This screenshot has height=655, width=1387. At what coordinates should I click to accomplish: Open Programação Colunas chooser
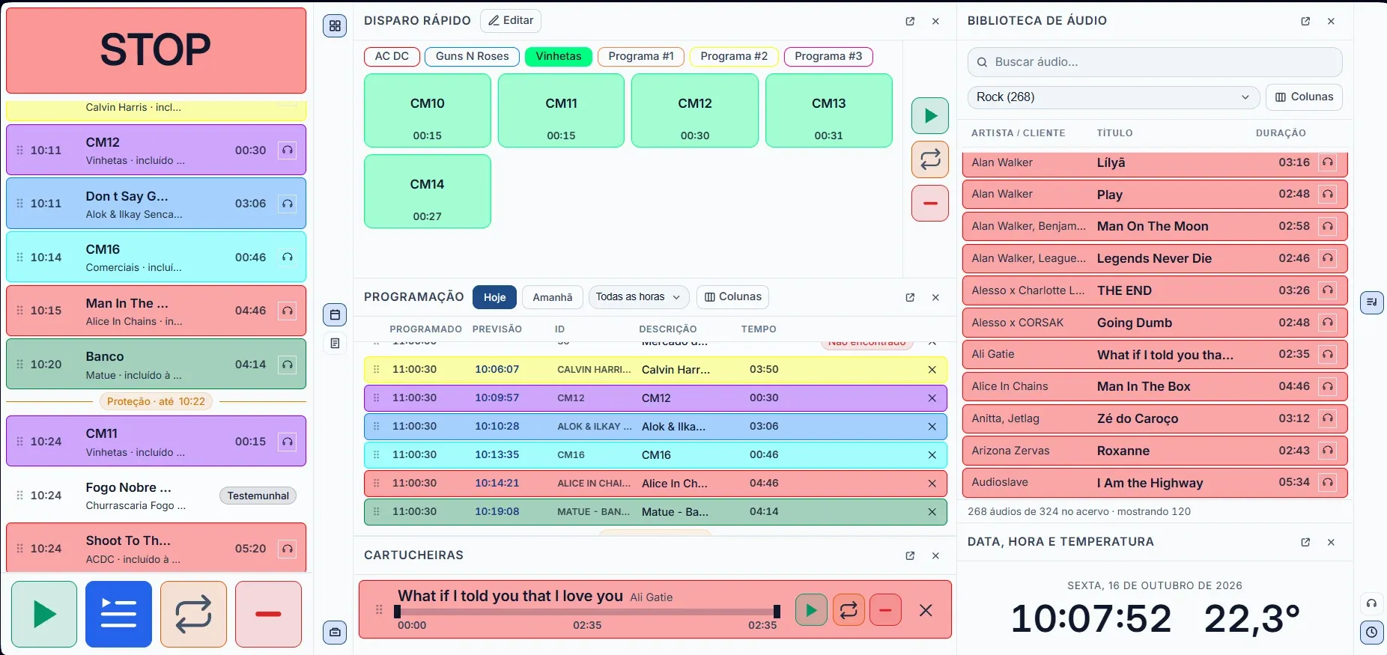click(x=732, y=297)
